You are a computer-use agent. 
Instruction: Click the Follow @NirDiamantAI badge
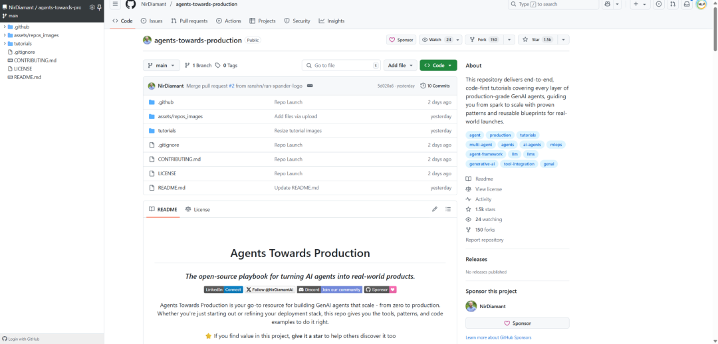click(270, 290)
